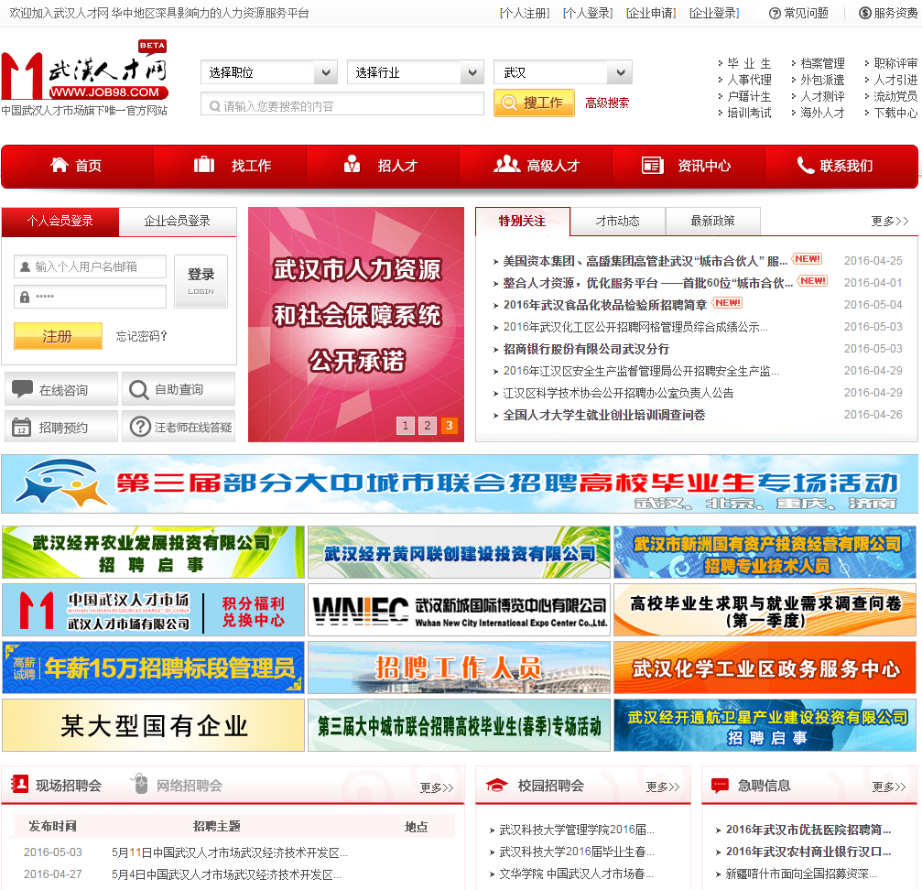The width and height of the screenshot is (922, 890).
Task: Click 更多>> in 急聘信息 section
Action: [x=888, y=787]
